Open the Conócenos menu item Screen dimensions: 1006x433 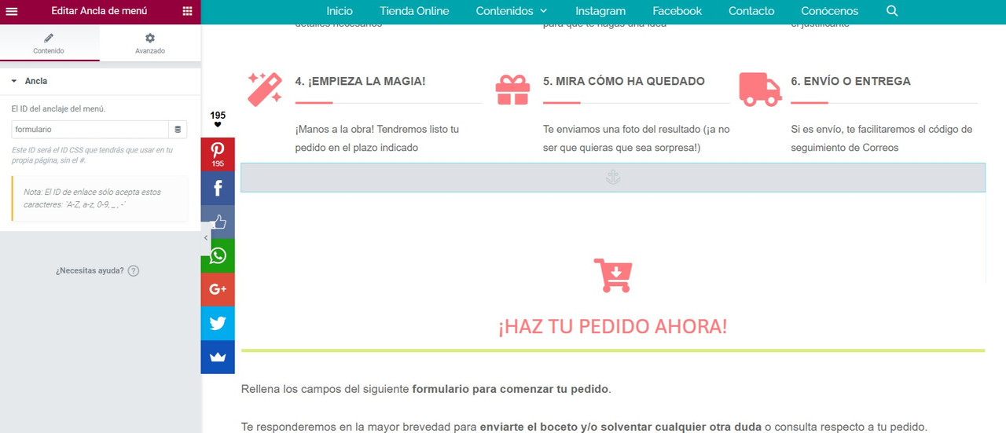(x=829, y=11)
